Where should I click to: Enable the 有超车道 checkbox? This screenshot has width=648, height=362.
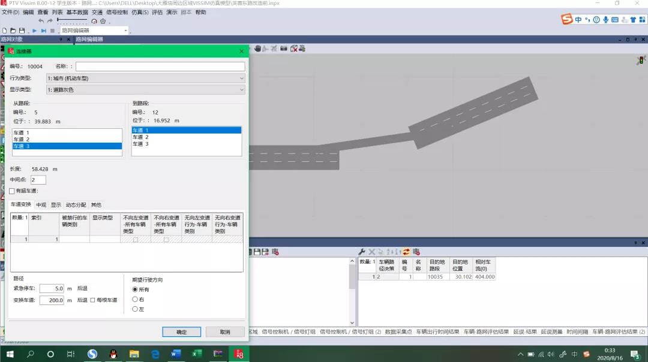(12, 191)
